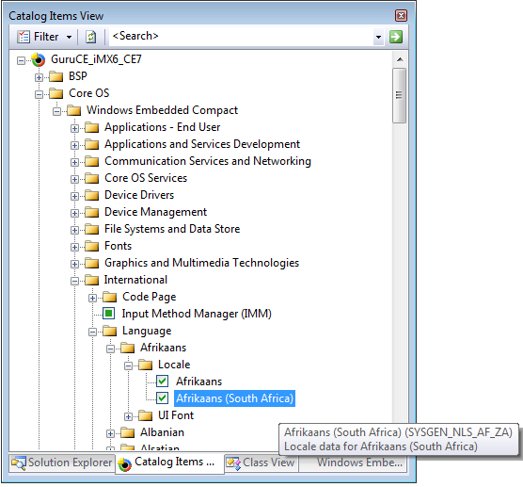Select Applications - End User label
Image resolution: width=523 pixels, height=487 pixels.
(163, 127)
